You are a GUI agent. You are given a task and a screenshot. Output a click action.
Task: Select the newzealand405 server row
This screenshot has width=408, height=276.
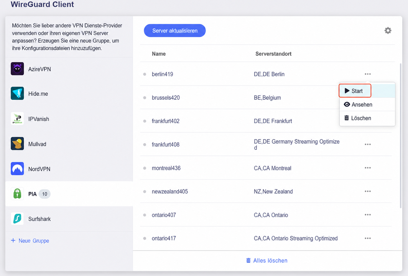click(x=266, y=192)
